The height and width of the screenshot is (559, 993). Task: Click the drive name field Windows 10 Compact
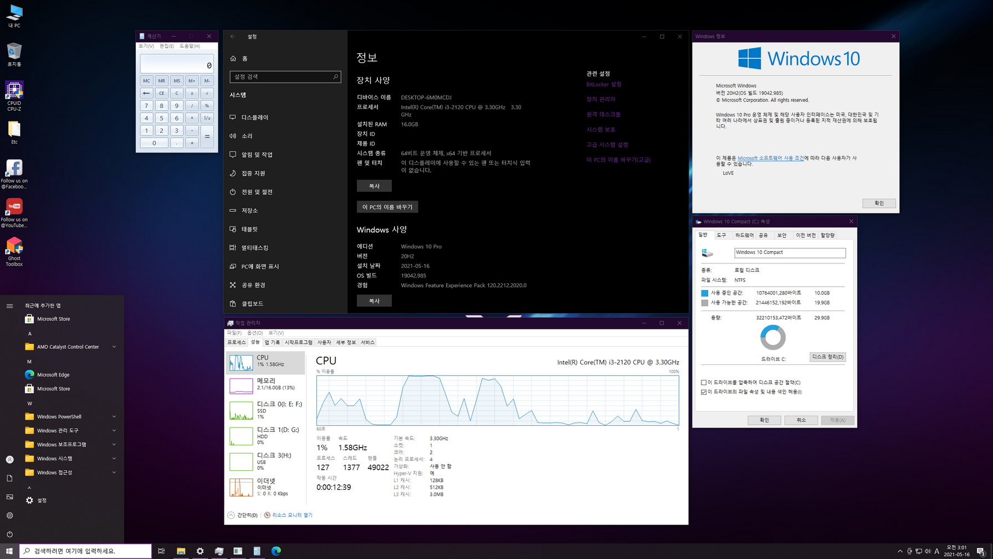coord(790,252)
